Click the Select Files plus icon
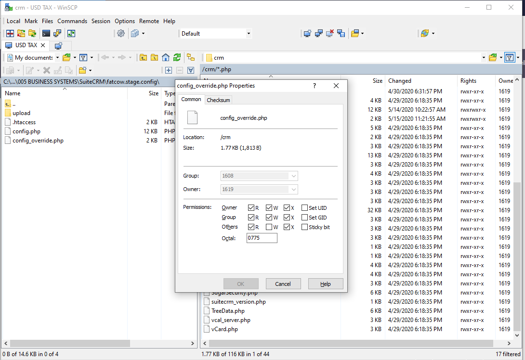 click(x=169, y=70)
